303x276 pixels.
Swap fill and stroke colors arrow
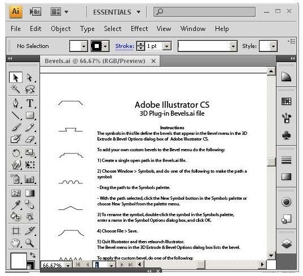click(x=33, y=255)
